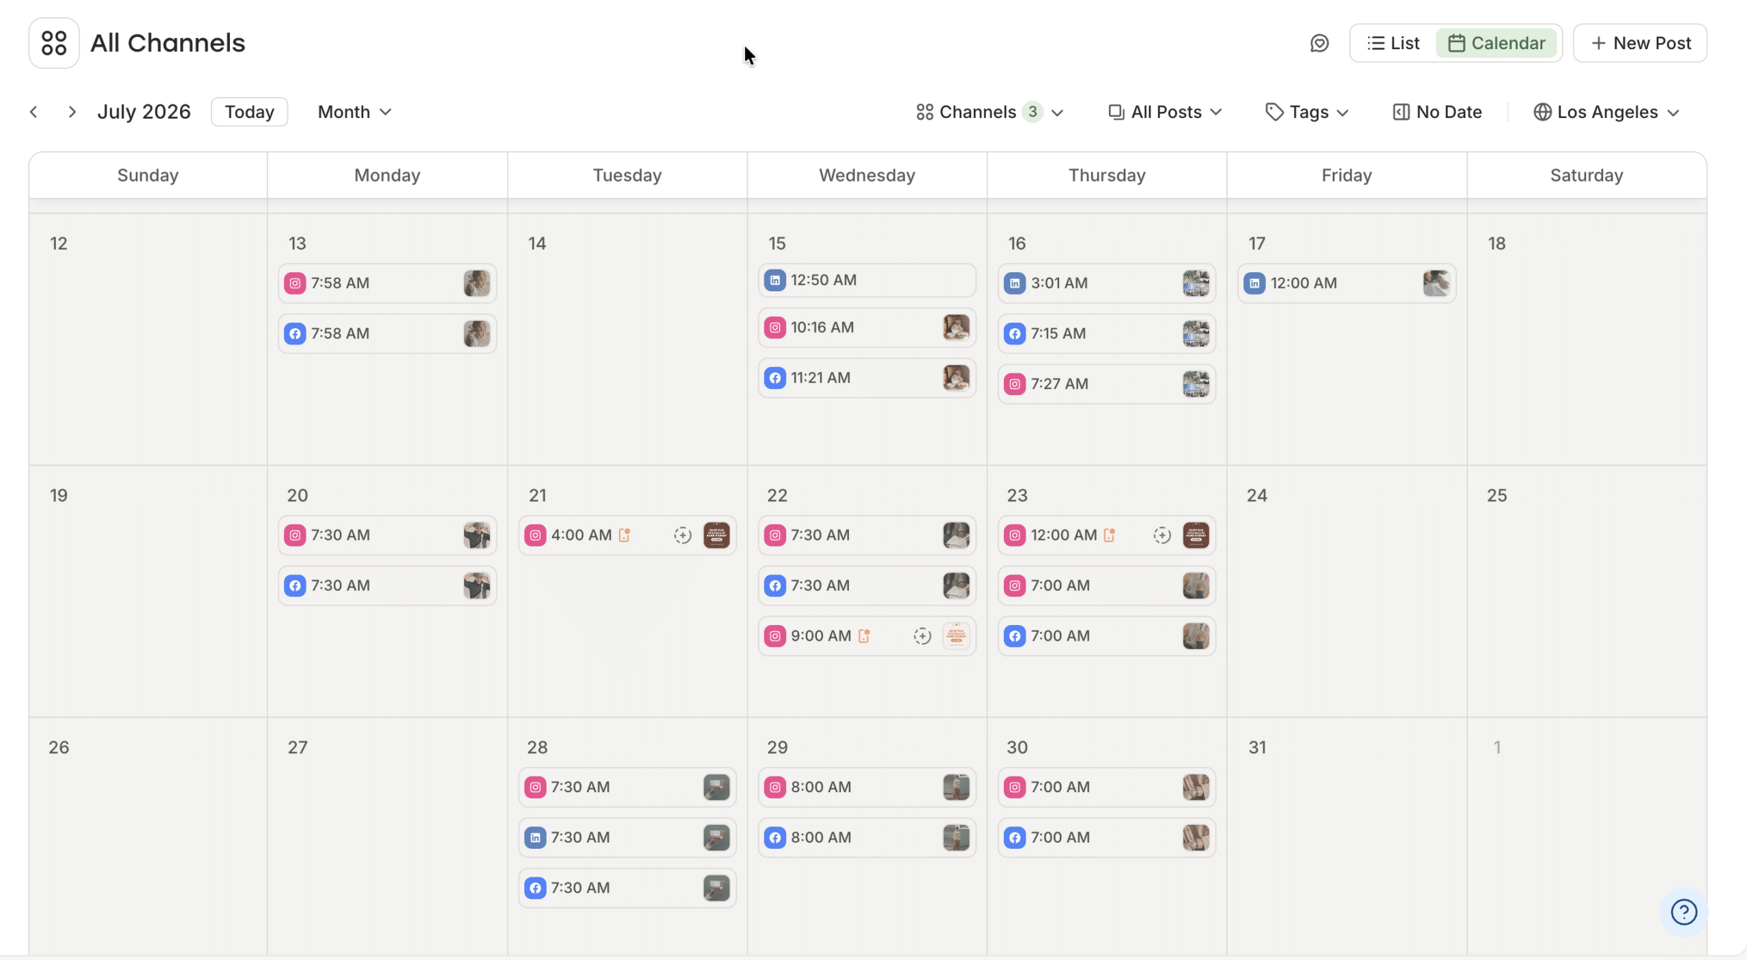1747x960 pixels.
Task: Click the dashed plus circle on 9:00 AM post
Action: [922, 637]
